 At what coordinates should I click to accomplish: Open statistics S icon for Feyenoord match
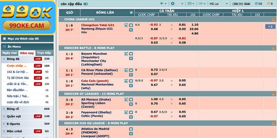[x=131, y=117]
